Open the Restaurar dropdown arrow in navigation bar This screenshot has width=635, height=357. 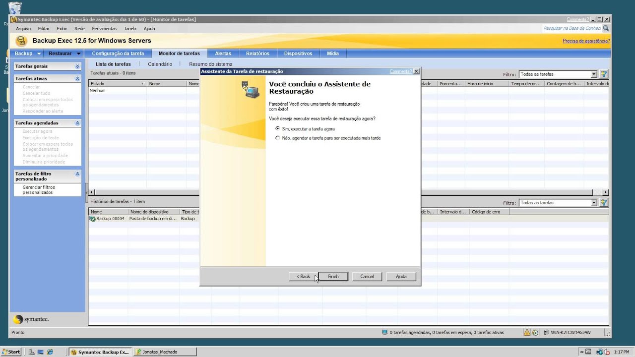point(78,54)
